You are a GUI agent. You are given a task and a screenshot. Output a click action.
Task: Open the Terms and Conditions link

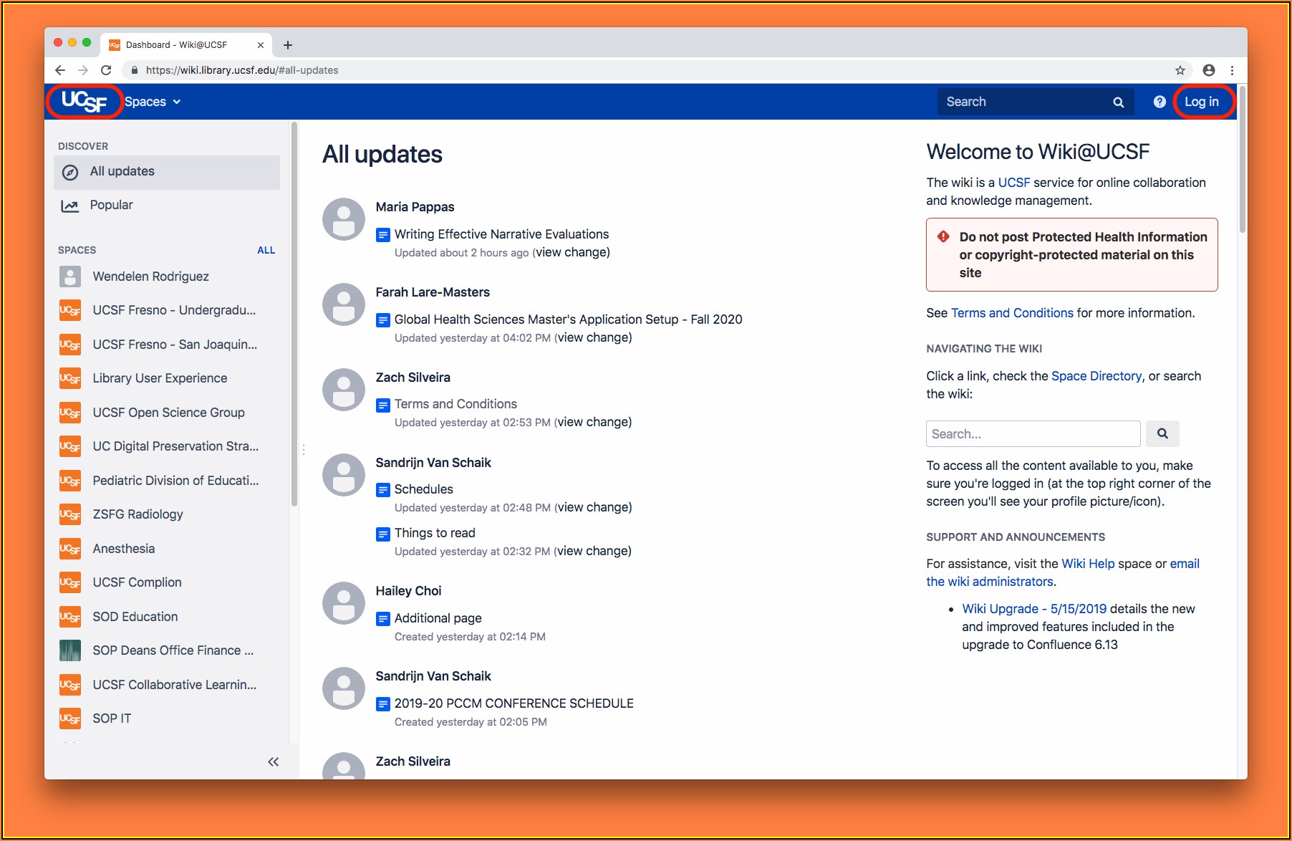click(x=1011, y=313)
